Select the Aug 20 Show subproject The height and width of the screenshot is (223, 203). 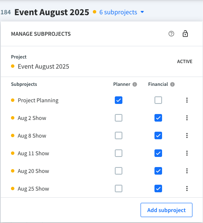coord(33,171)
